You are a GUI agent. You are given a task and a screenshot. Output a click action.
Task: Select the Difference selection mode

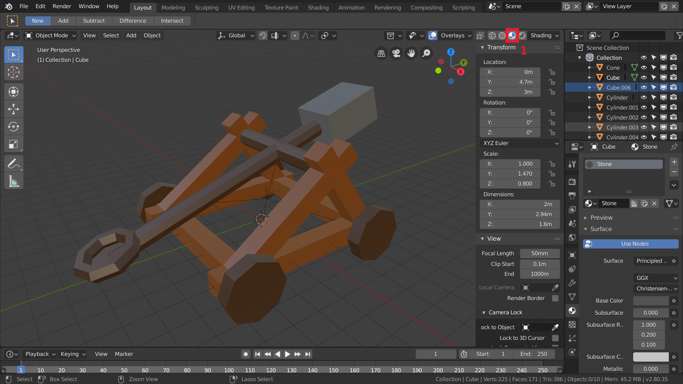[133, 21]
